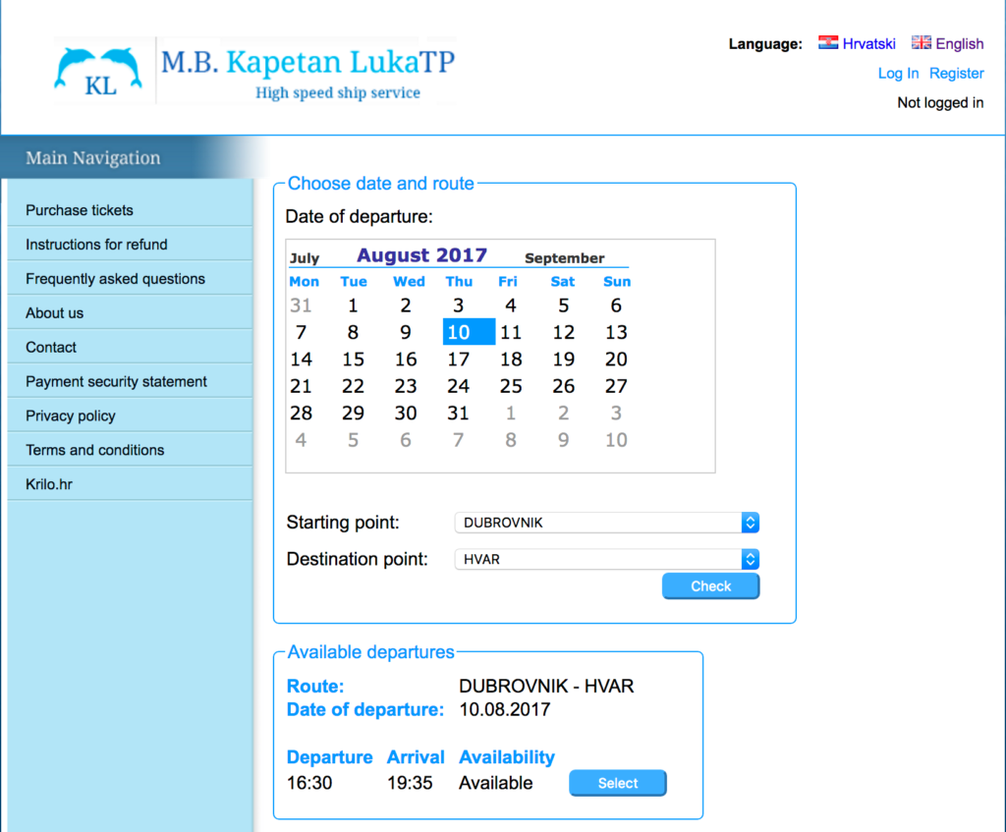Click the Check button

711,585
